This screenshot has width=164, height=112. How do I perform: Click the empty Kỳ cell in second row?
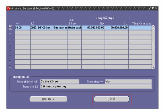[x=22, y=33]
